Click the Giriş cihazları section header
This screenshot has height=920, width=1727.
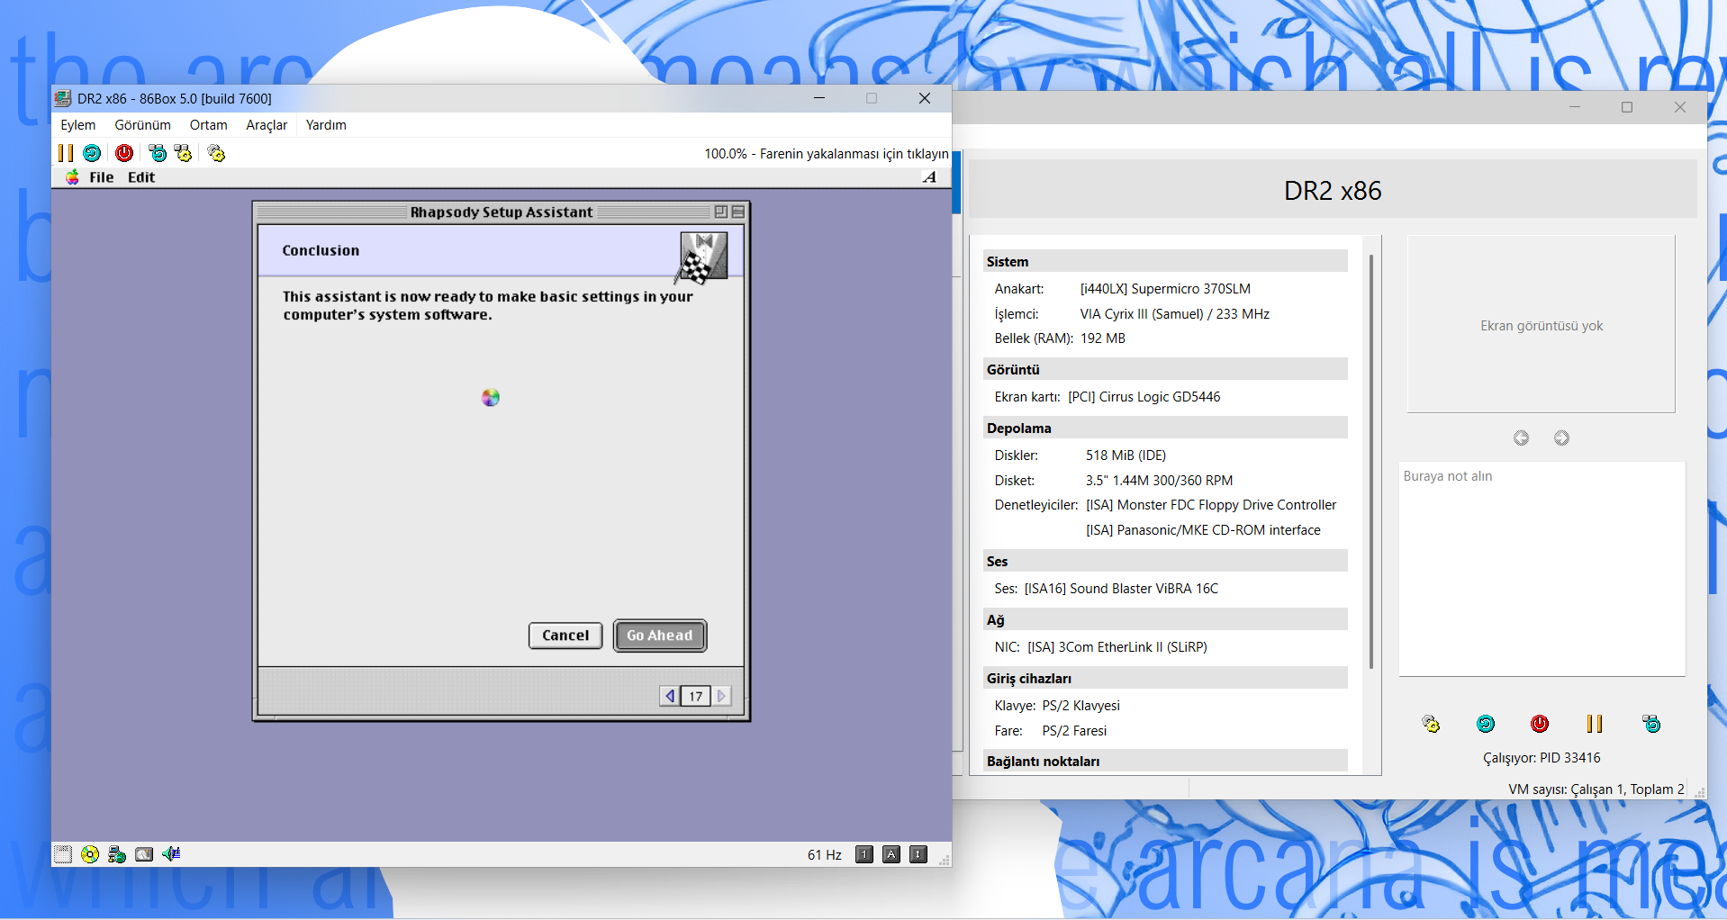pos(1166,678)
